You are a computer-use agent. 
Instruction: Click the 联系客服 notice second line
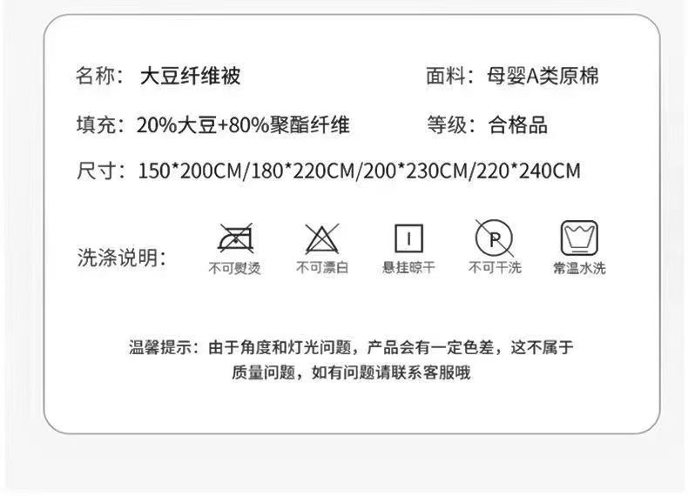351,372
